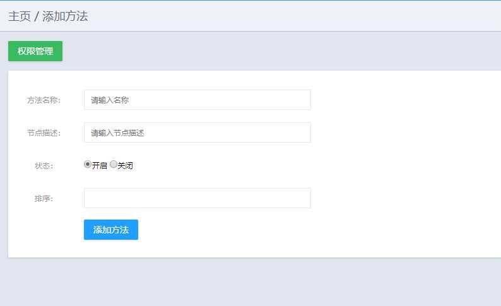The image size is (501, 306).
Task: Click the 状态: field label
Action: click(x=44, y=166)
